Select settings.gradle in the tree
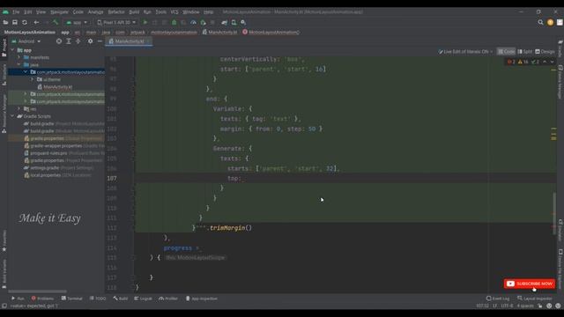The height and width of the screenshot is (317, 564). [x=45, y=168]
